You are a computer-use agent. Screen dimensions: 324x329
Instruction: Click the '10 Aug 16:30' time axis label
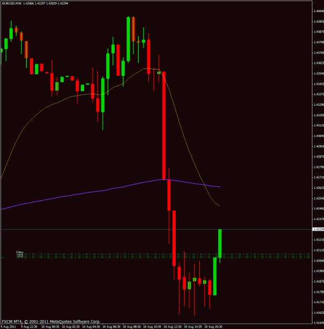[213, 327]
